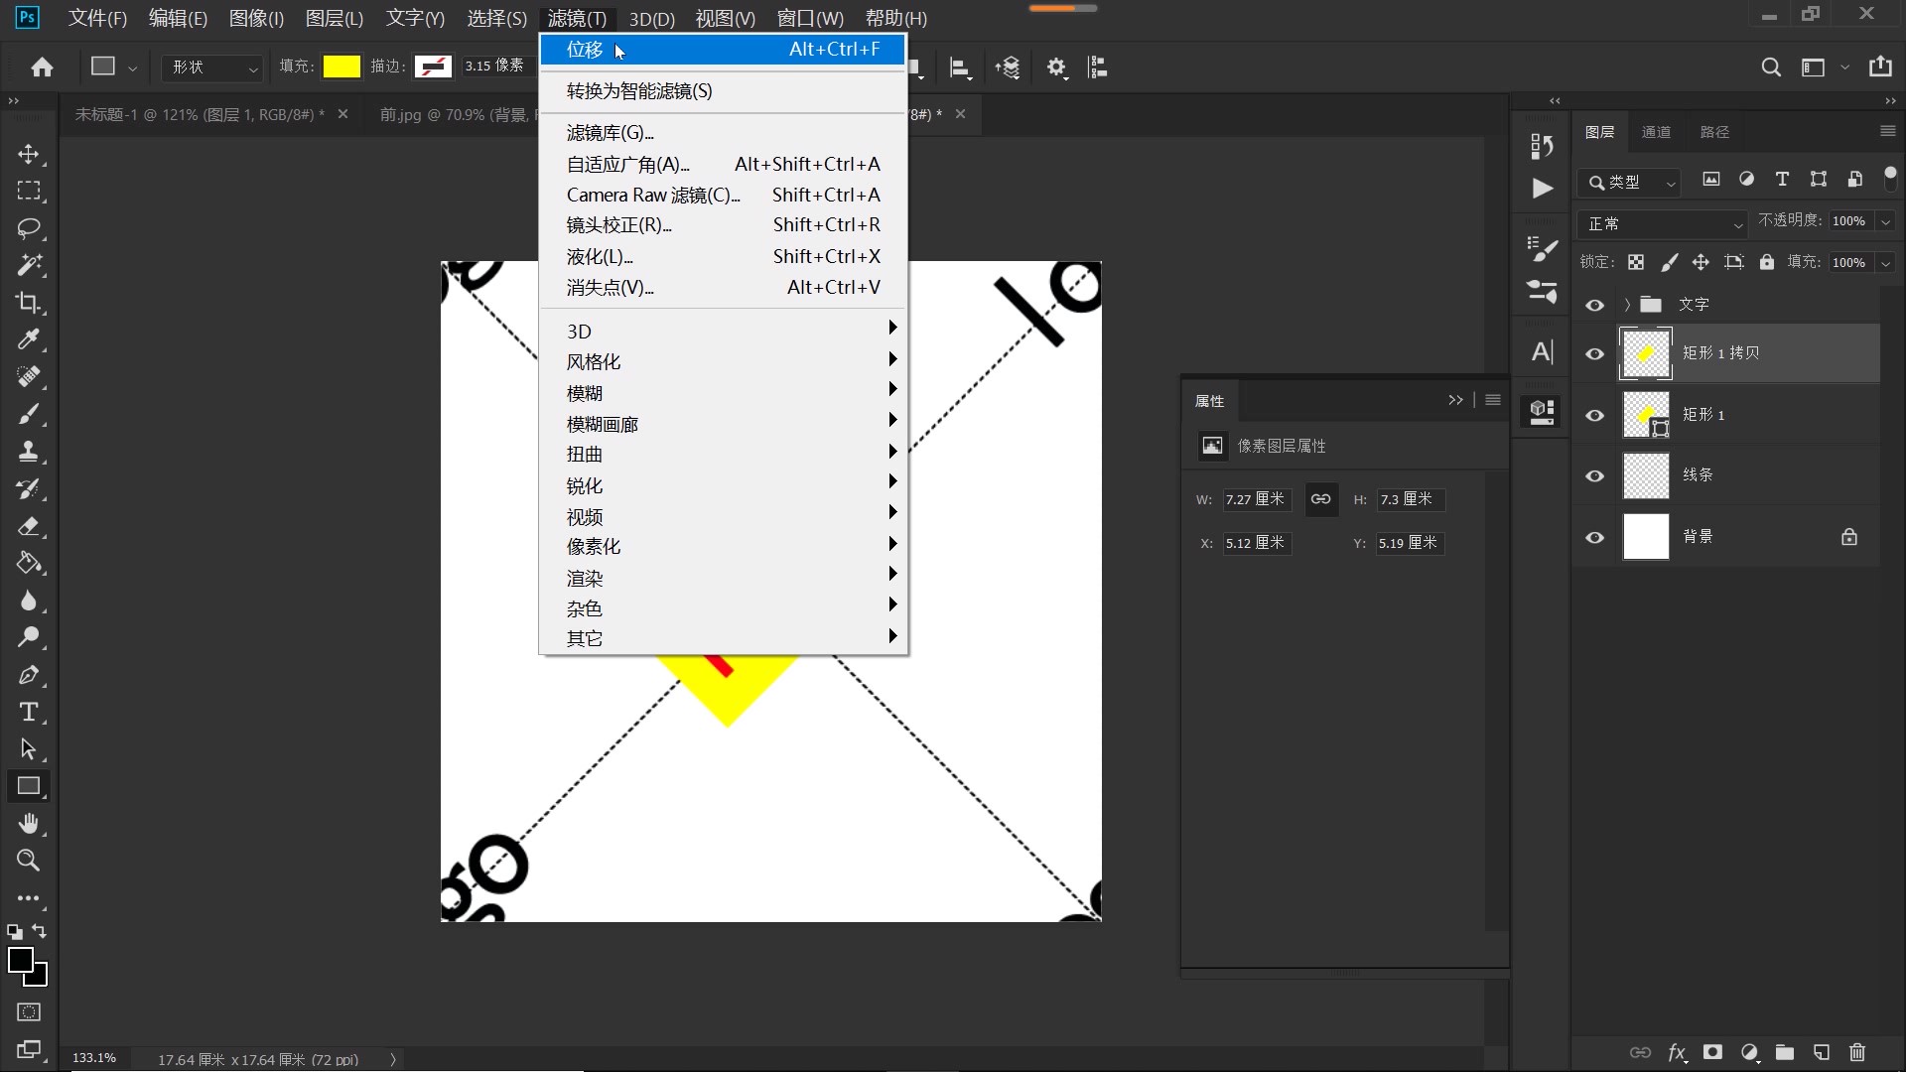Select the Horizontal Type tool
The height and width of the screenshot is (1072, 1906).
(x=30, y=713)
